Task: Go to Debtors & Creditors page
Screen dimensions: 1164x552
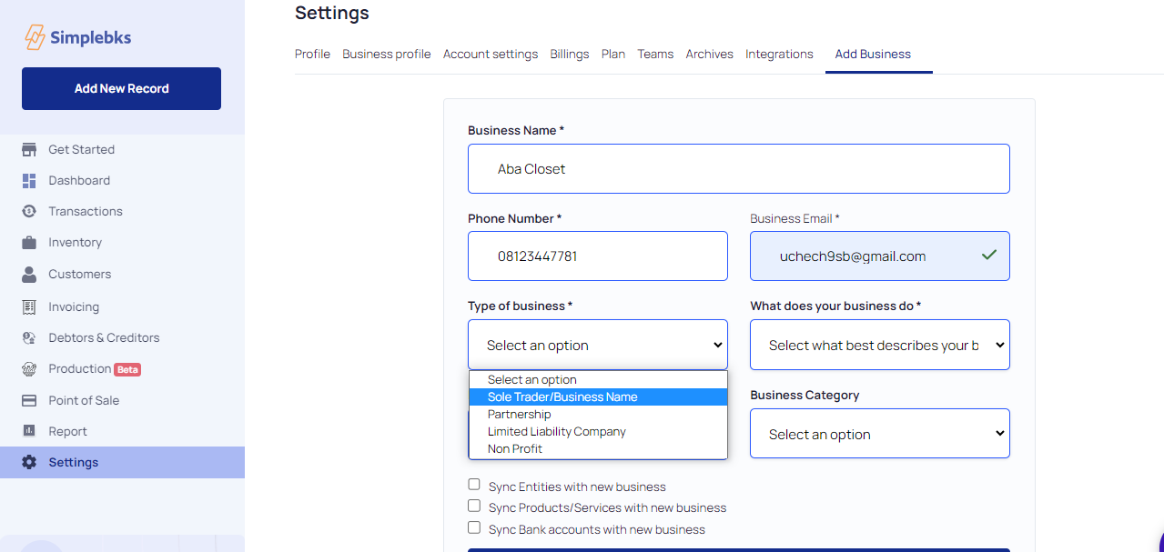Action: click(104, 338)
